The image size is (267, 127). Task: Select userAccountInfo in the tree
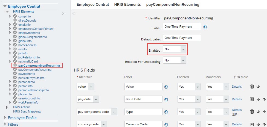[29, 98]
